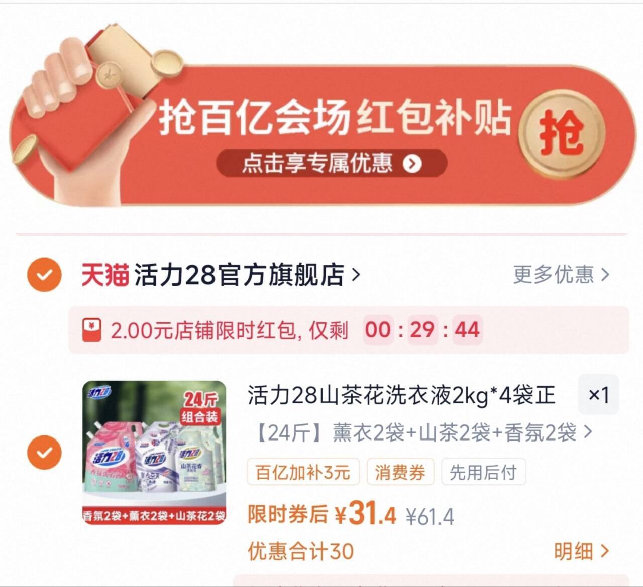Click the 百亿加补3元 tag
This screenshot has height=587, width=643.
pos(303,472)
